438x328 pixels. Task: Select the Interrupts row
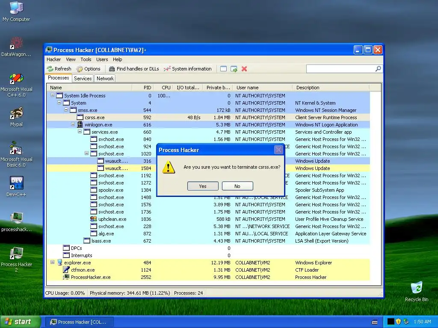[208, 255]
